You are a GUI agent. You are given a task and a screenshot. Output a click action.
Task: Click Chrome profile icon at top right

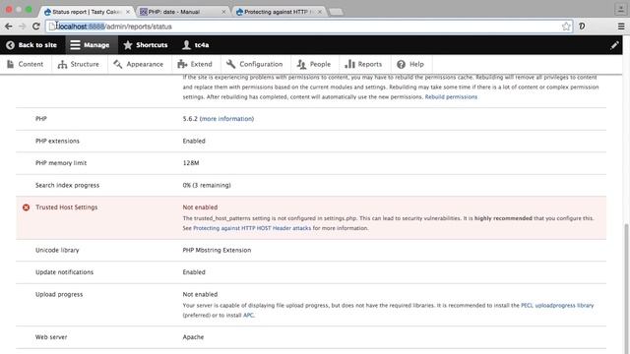coord(620,9)
